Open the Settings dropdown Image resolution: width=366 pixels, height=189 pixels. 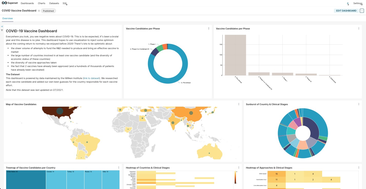[358, 3]
